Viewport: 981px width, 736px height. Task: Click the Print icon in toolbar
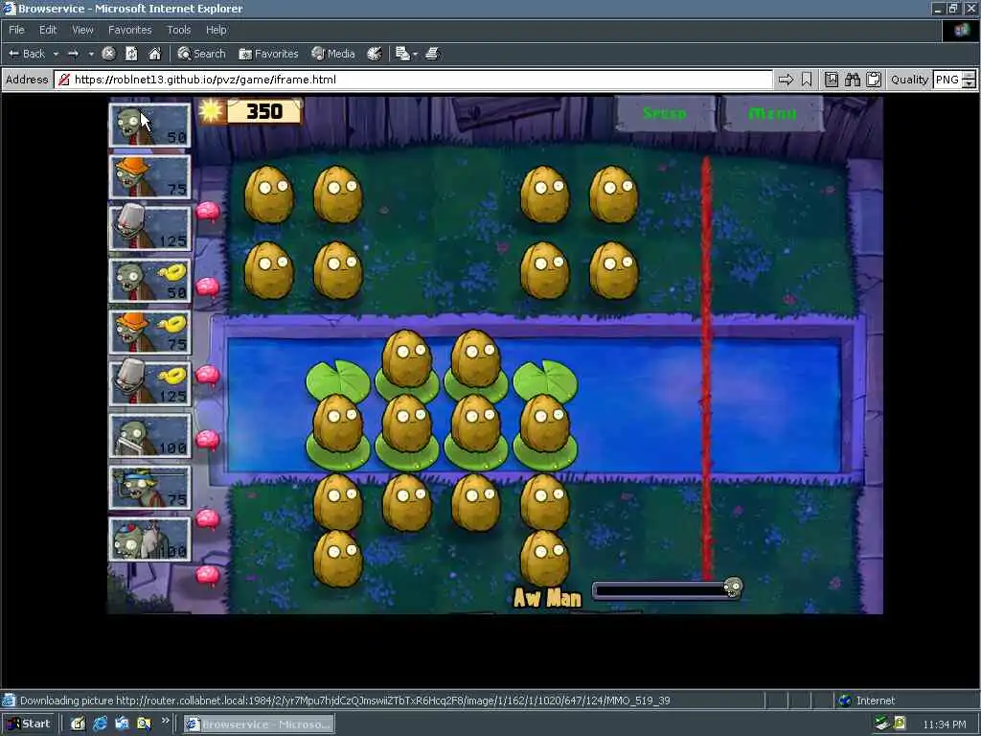(x=432, y=54)
